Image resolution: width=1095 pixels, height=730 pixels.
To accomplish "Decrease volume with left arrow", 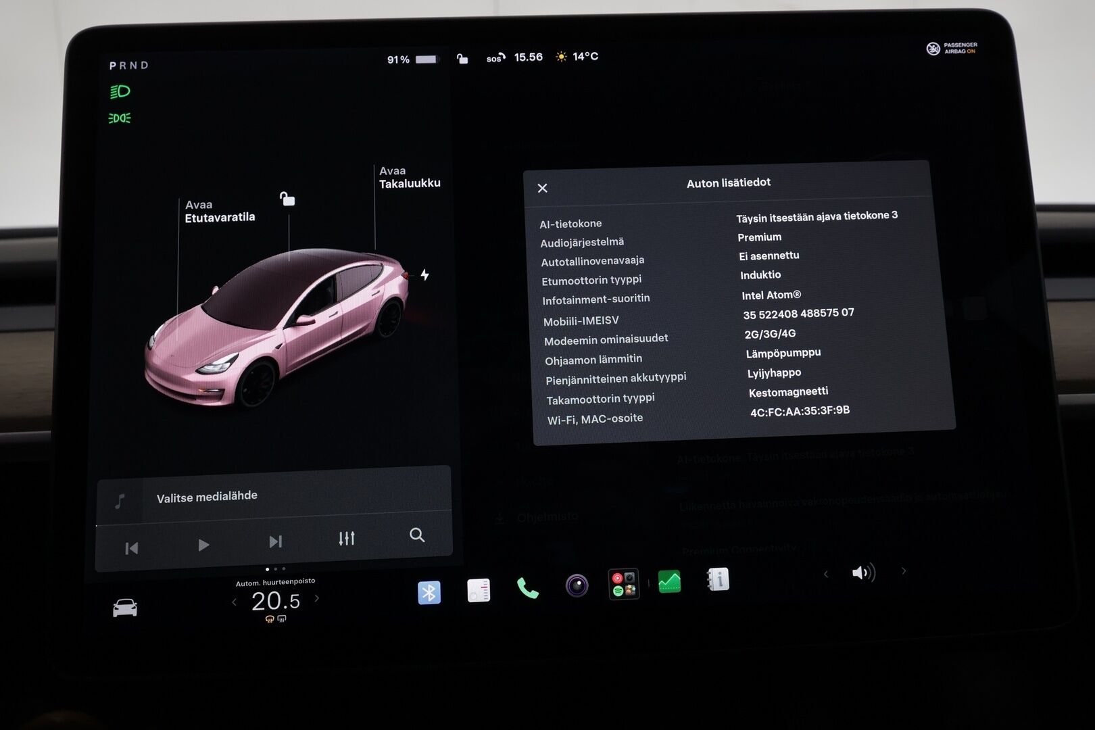I will click(825, 574).
